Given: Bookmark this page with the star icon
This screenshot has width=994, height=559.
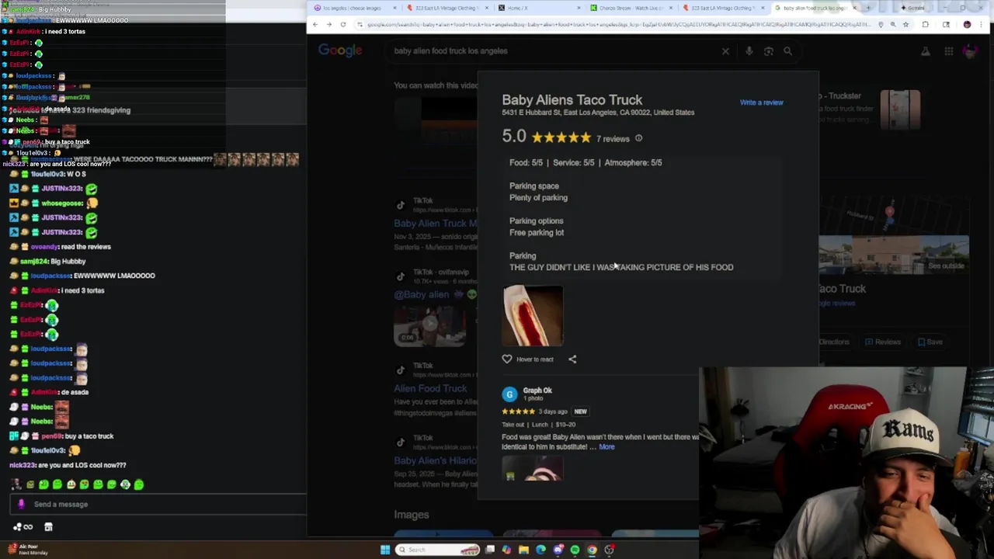Looking at the screenshot, I should click(905, 25).
